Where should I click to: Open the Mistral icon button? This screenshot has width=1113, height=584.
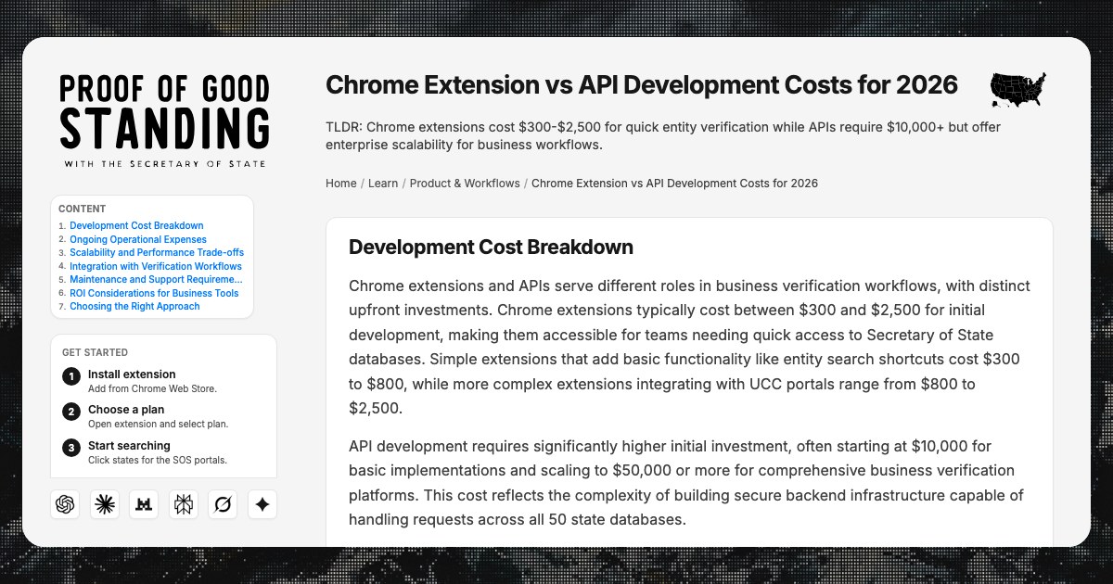(x=144, y=504)
